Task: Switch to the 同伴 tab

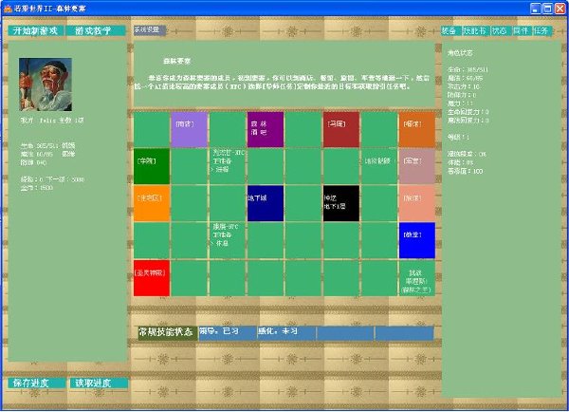Action: (522, 31)
